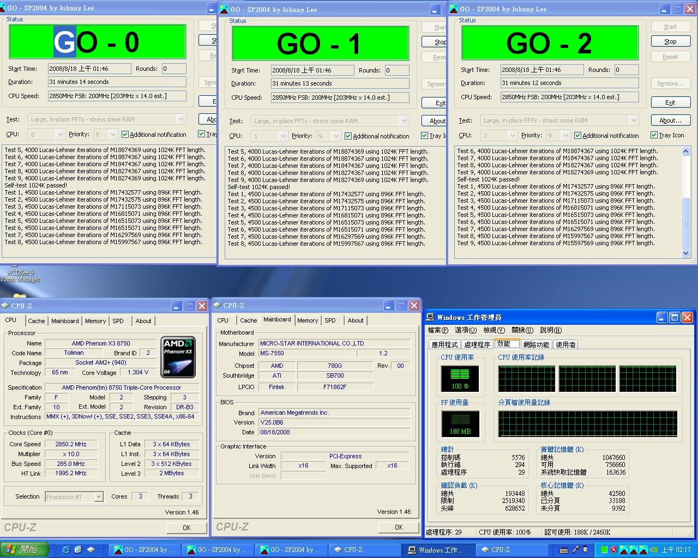698x558 pixels.
Task: Open 檔案(F) menu in Task Manager
Action: pos(438,330)
